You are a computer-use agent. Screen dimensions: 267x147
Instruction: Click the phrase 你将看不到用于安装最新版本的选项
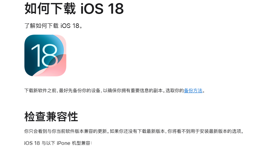point(204,132)
